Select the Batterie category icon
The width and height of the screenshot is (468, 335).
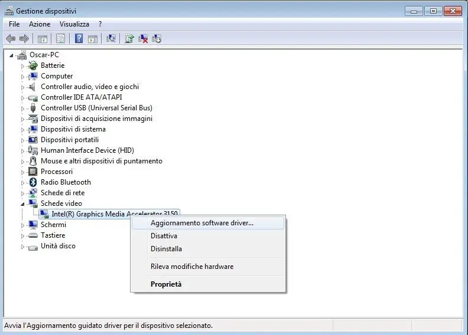(33, 65)
